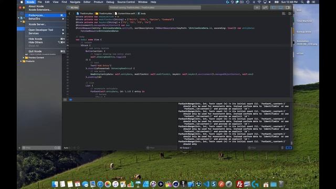Quit Xcode from the menu
This screenshot has height=189, width=336.
tap(45, 51)
